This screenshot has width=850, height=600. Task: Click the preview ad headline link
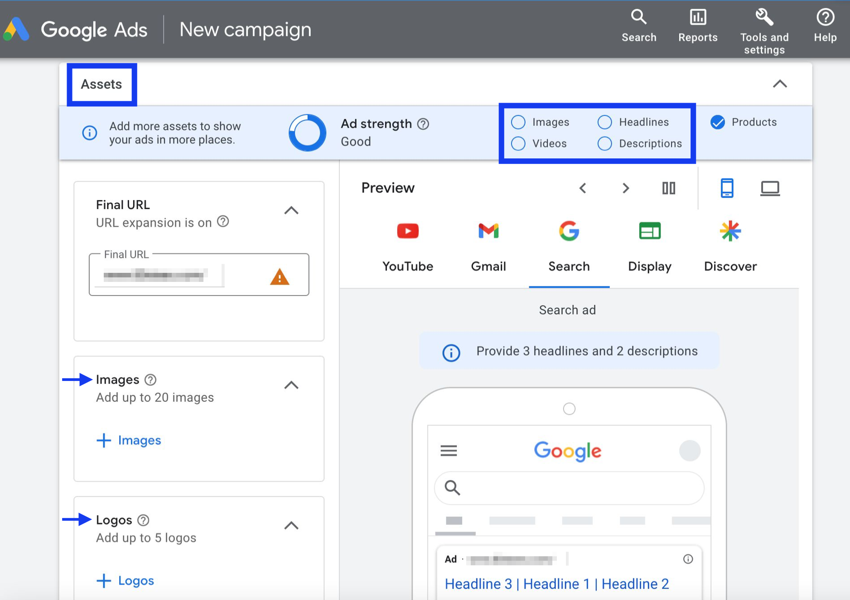(x=557, y=584)
